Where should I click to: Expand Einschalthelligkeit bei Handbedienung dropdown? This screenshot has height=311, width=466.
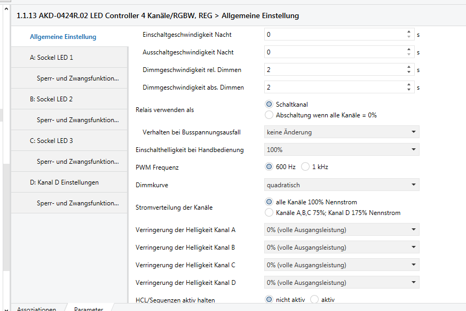pos(342,150)
